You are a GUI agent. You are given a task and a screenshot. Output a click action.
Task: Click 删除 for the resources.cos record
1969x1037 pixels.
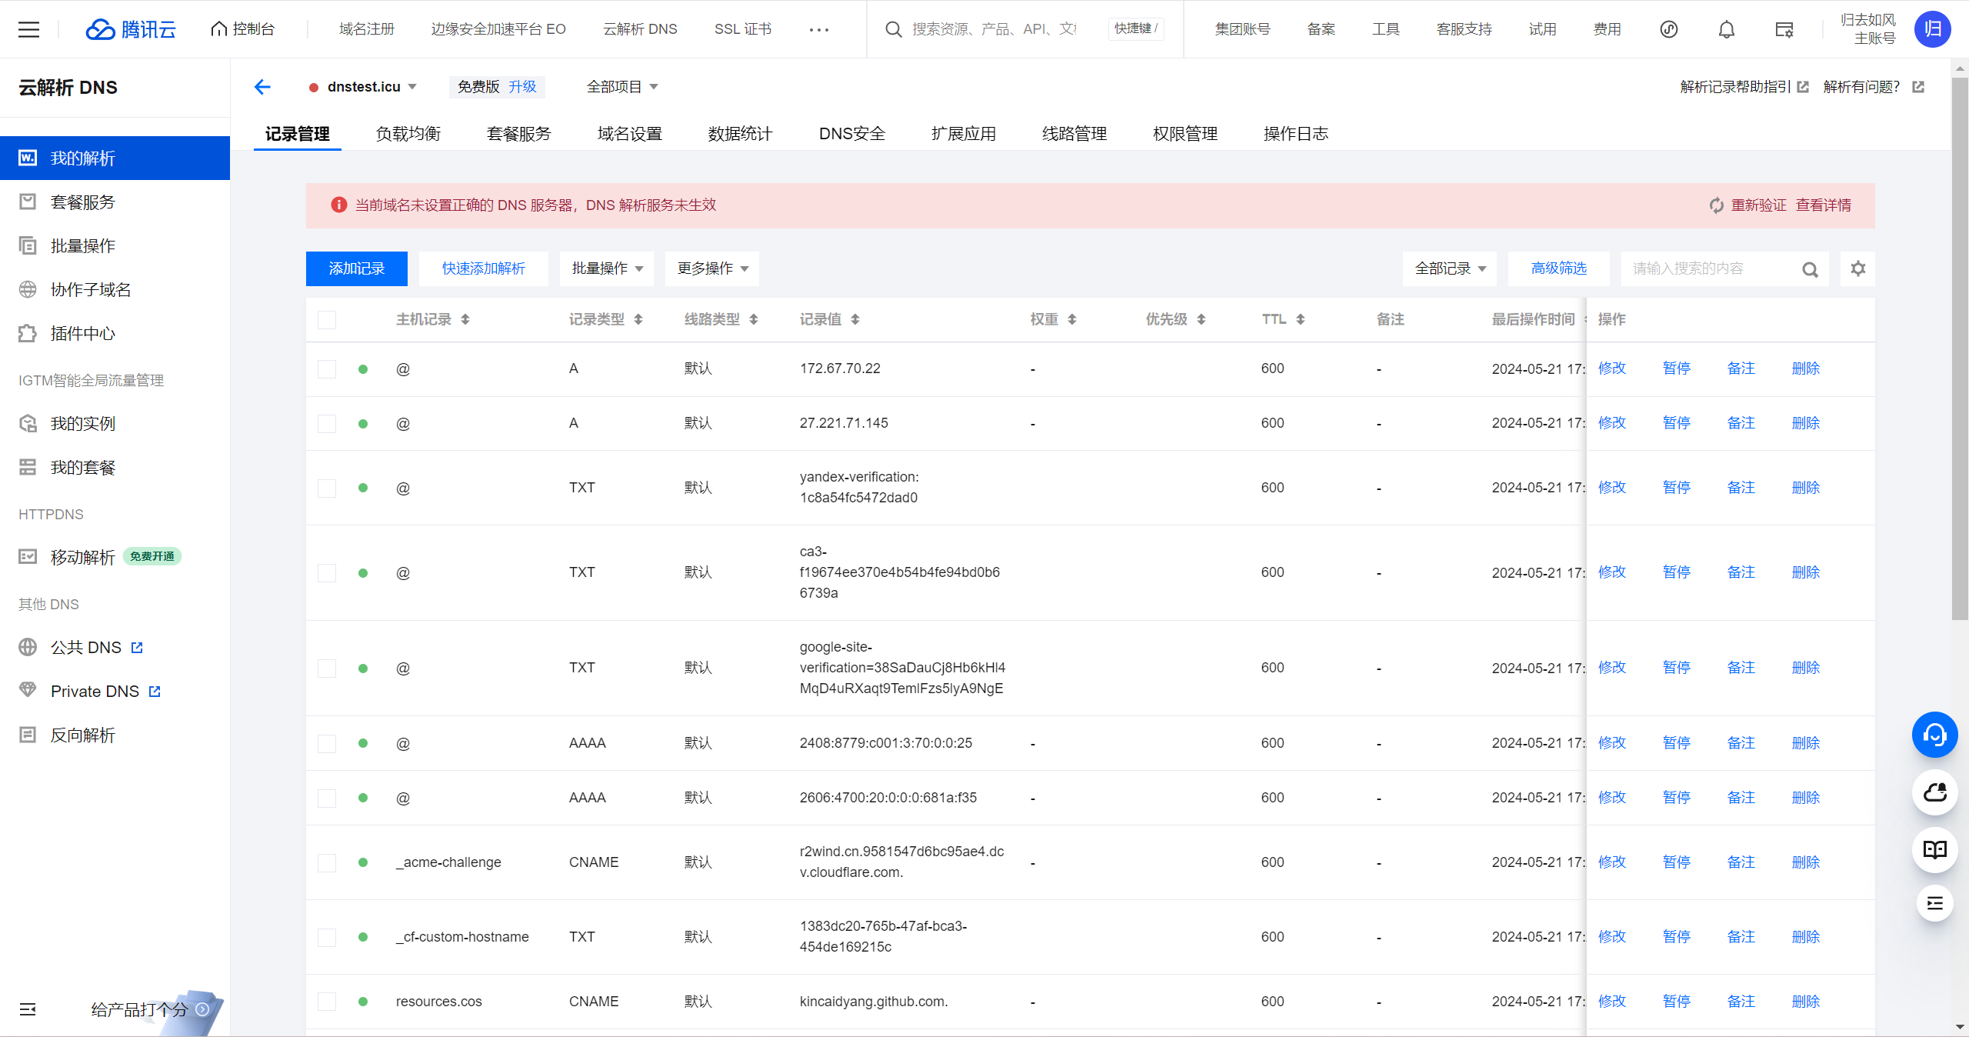[x=1805, y=1002]
